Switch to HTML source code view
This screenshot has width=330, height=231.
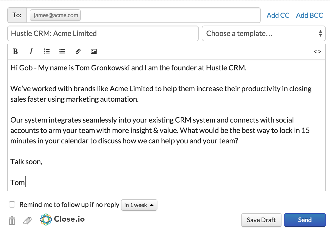[x=317, y=52]
